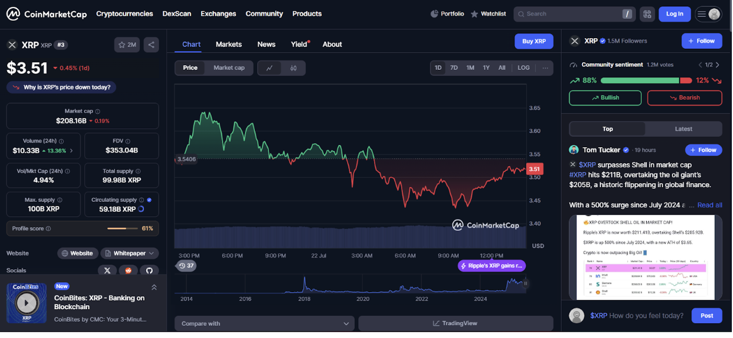Select the line chart type icon

[270, 68]
